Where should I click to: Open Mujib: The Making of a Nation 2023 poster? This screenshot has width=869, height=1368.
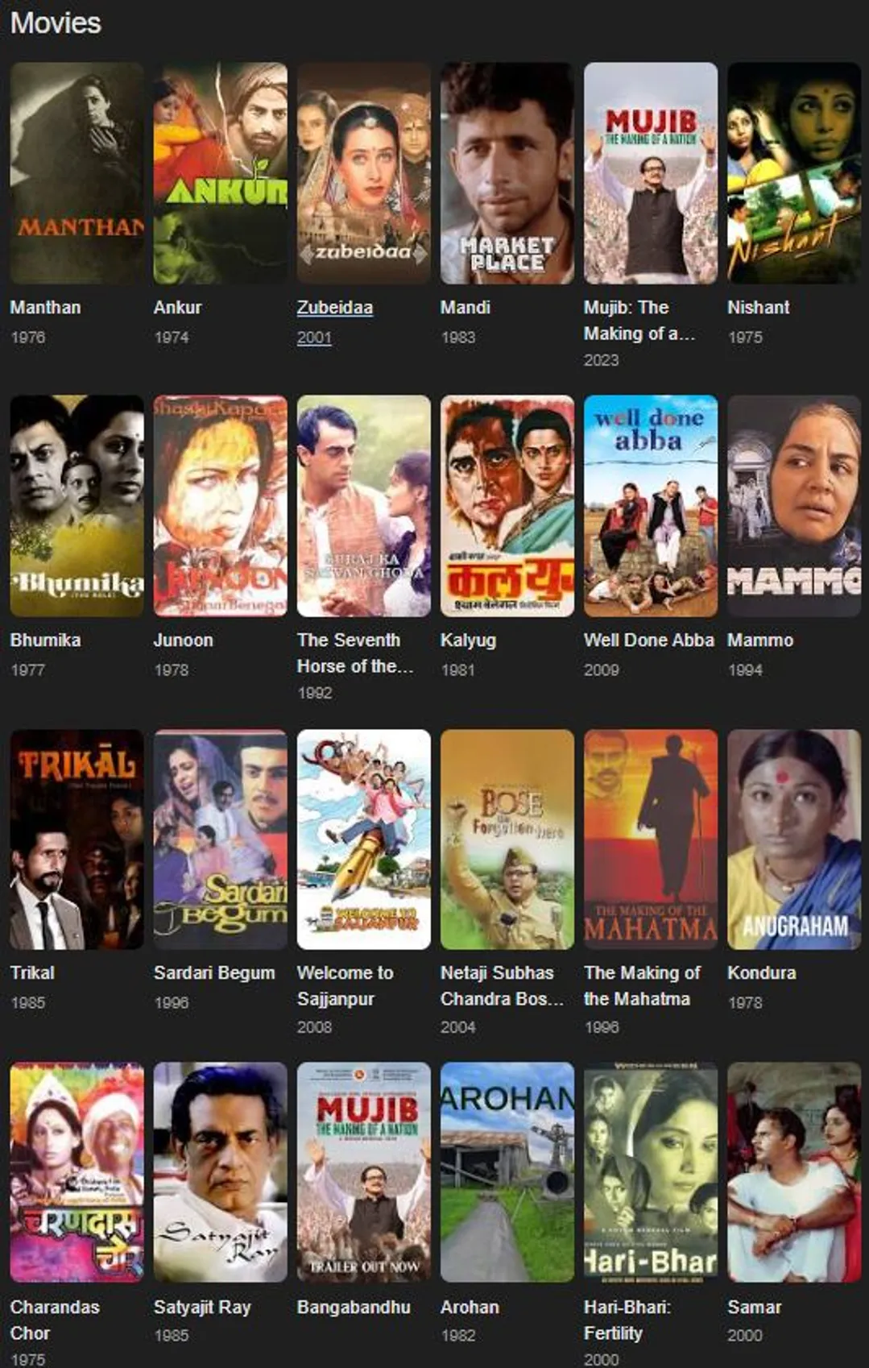point(650,173)
